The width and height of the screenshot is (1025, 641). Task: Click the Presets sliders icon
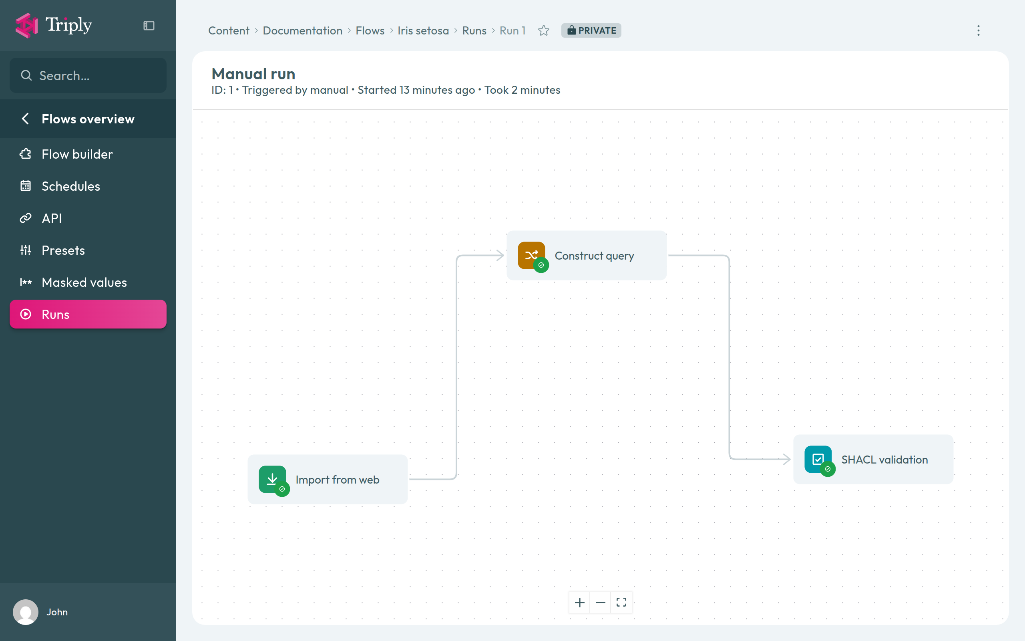[25, 250]
